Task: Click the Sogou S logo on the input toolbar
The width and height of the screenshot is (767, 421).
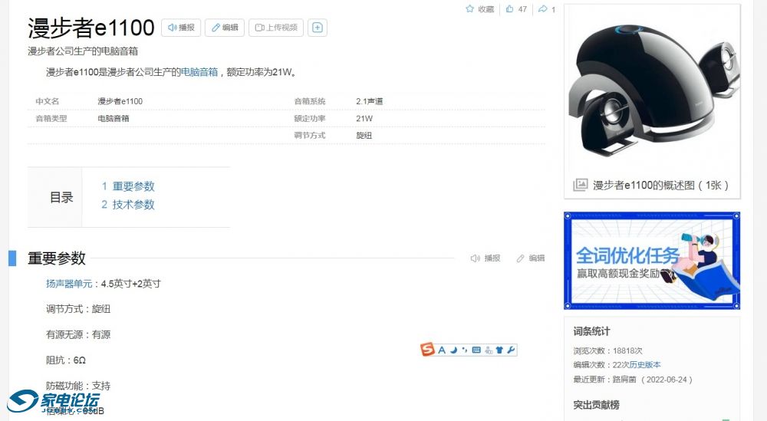Action: pyautogui.click(x=427, y=349)
